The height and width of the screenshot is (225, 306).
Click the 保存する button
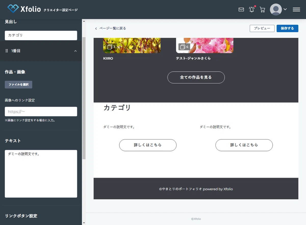coord(287,28)
